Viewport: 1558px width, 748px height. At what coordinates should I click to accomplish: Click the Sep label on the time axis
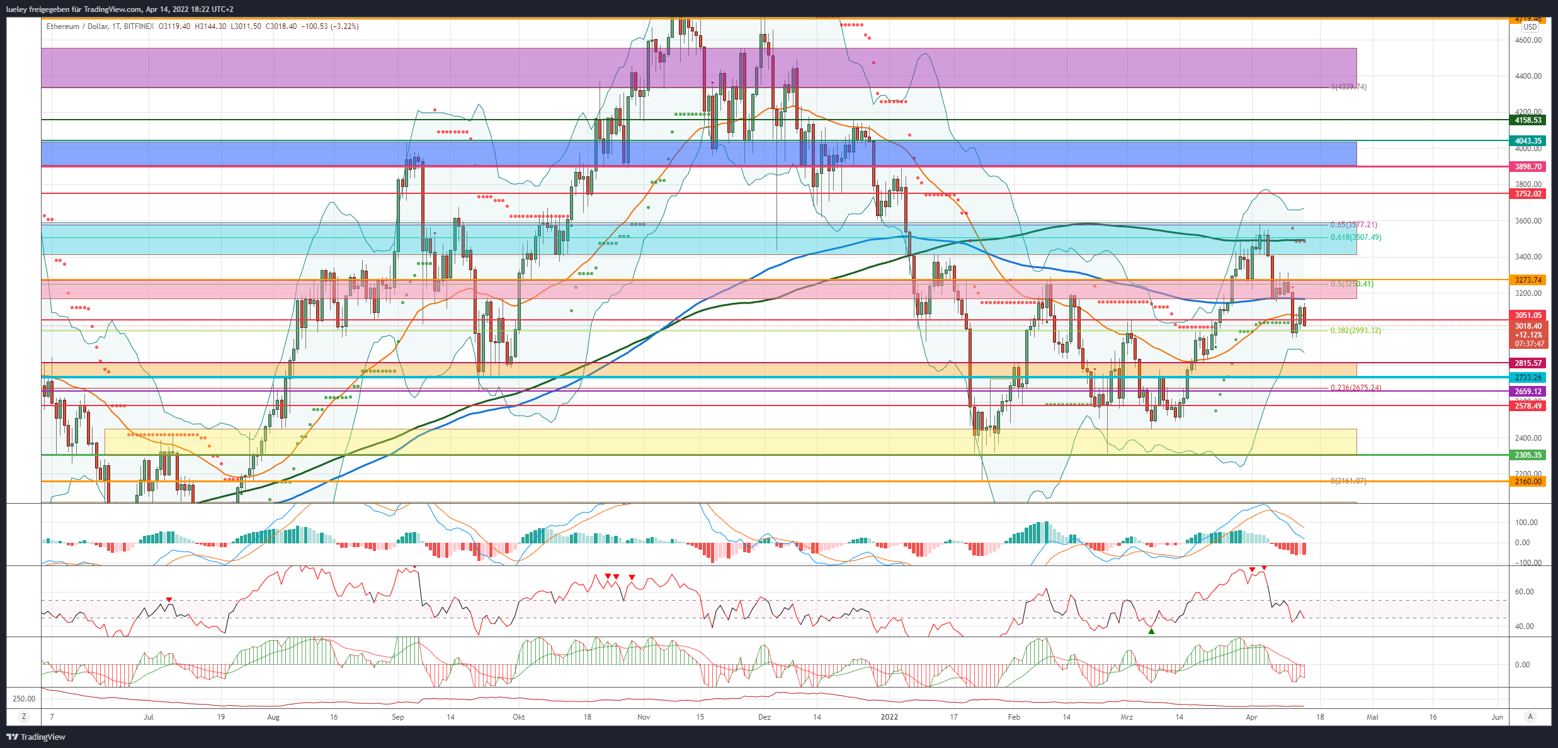pyautogui.click(x=397, y=717)
